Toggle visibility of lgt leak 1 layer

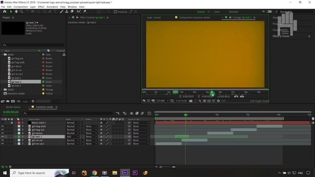coord(2,137)
